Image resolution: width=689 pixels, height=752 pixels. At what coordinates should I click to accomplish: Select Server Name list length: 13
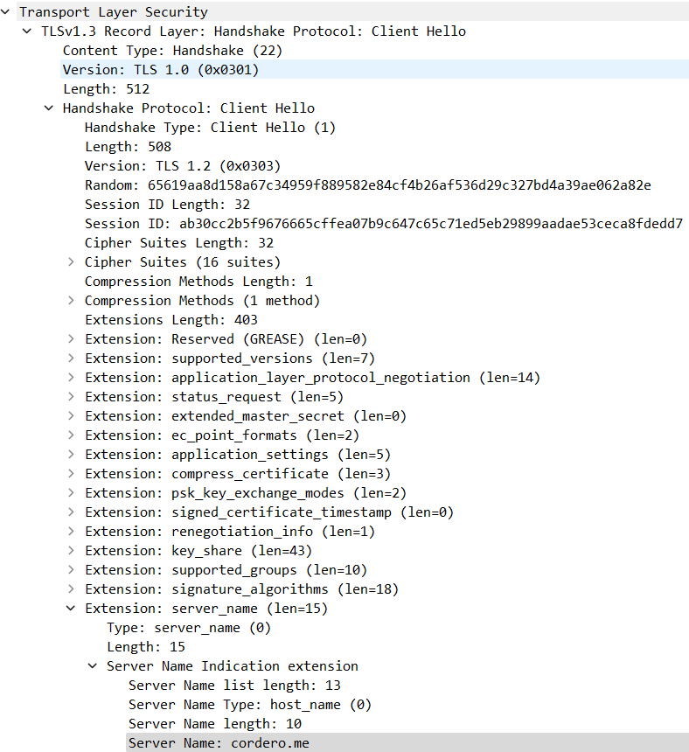[x=234, y=685]
